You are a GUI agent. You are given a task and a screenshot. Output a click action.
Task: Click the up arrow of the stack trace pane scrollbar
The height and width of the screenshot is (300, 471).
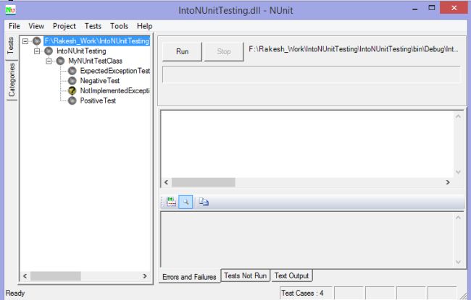pyautogui.click(x=458, y=218)
